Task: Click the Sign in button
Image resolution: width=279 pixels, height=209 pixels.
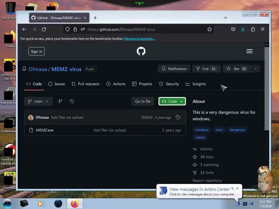Action: [x=37, y=51]
